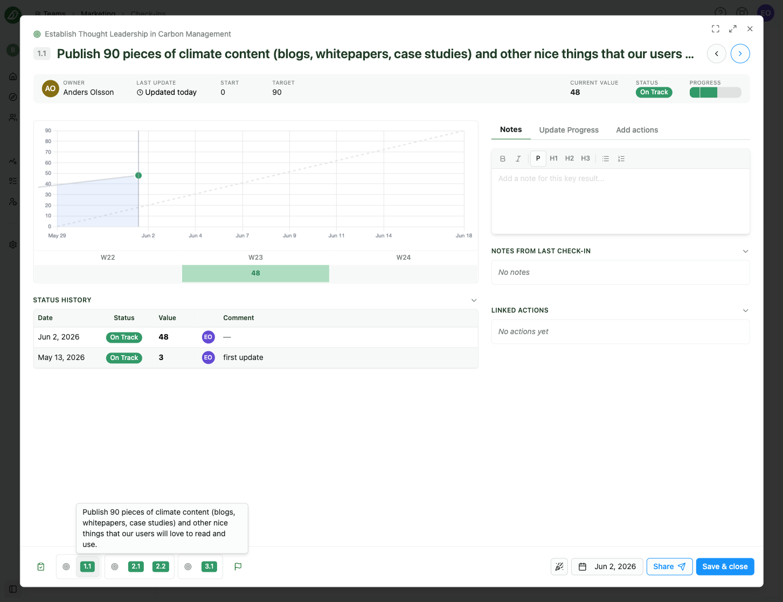
Task: Click the 'No notes' text
Action: [514, 272]
